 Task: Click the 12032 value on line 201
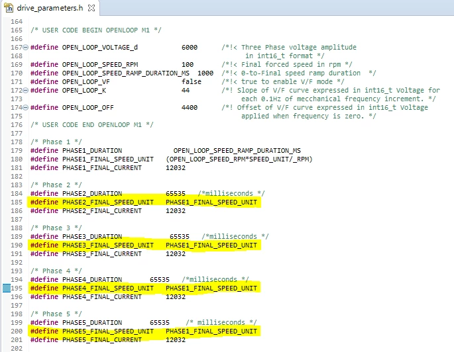(x=176, y=340)
